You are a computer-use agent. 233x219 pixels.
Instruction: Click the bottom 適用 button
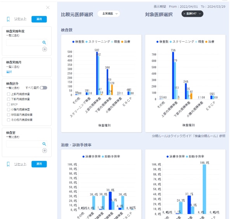pyautogui.click(x=39, y=164)
